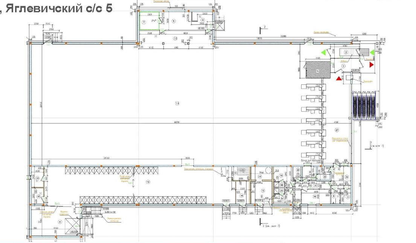Select the blue shopping cart rack
This screenshot has height=243, width=416.
tap(363, 107)
